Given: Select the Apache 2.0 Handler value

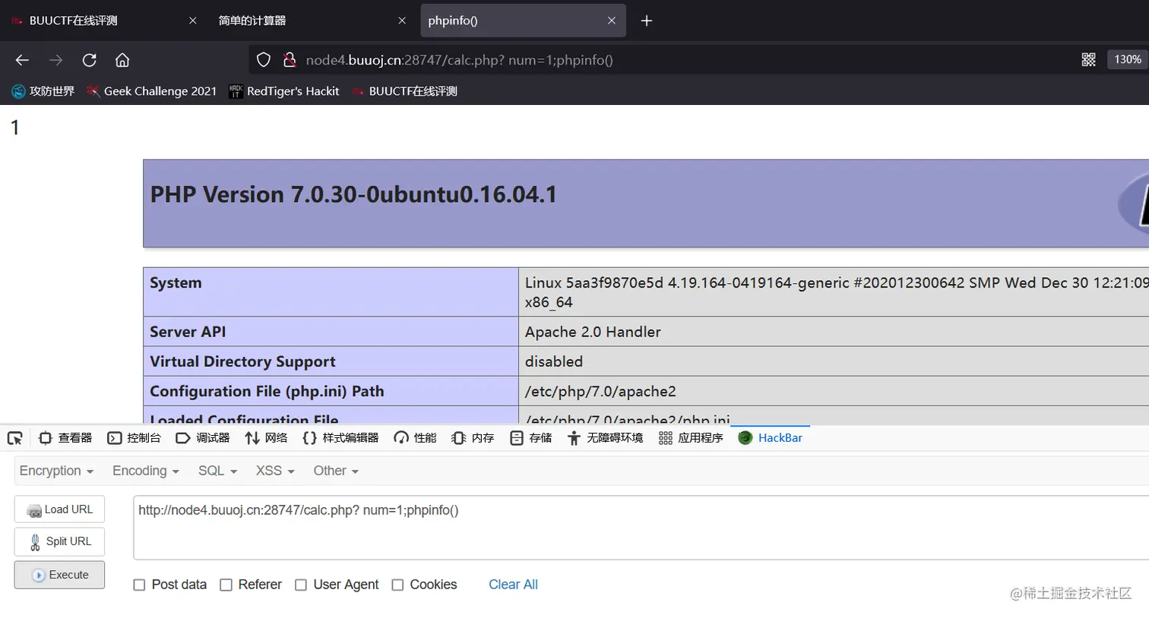Looking at the screenshot, I should tap(593, 332).
